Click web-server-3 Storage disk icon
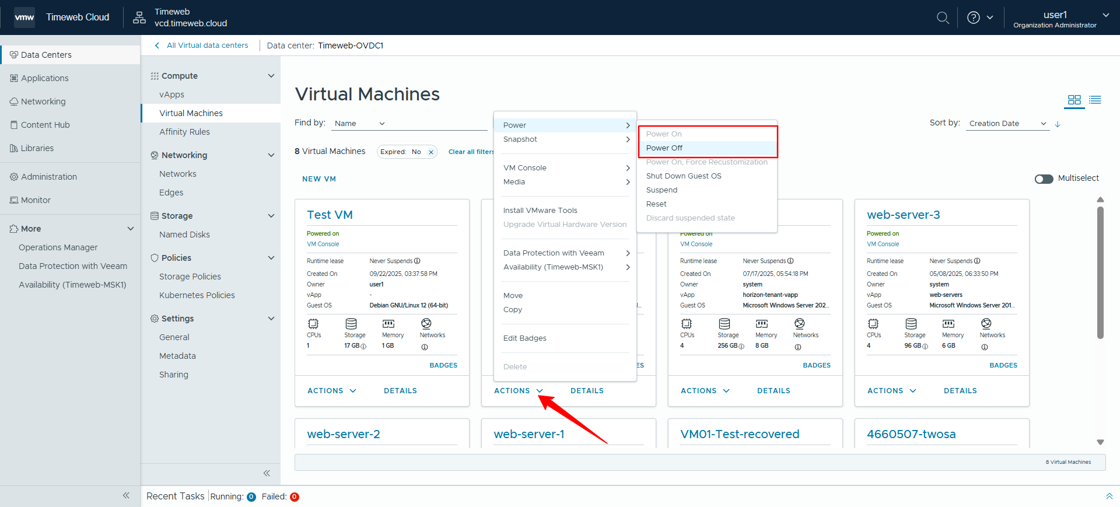 coord(911,324)
